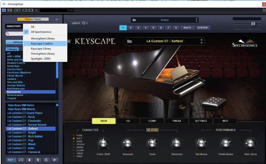Screen dimensions: 266x164
Task: Open the SETTINGS tab
Action: point(201,121)
